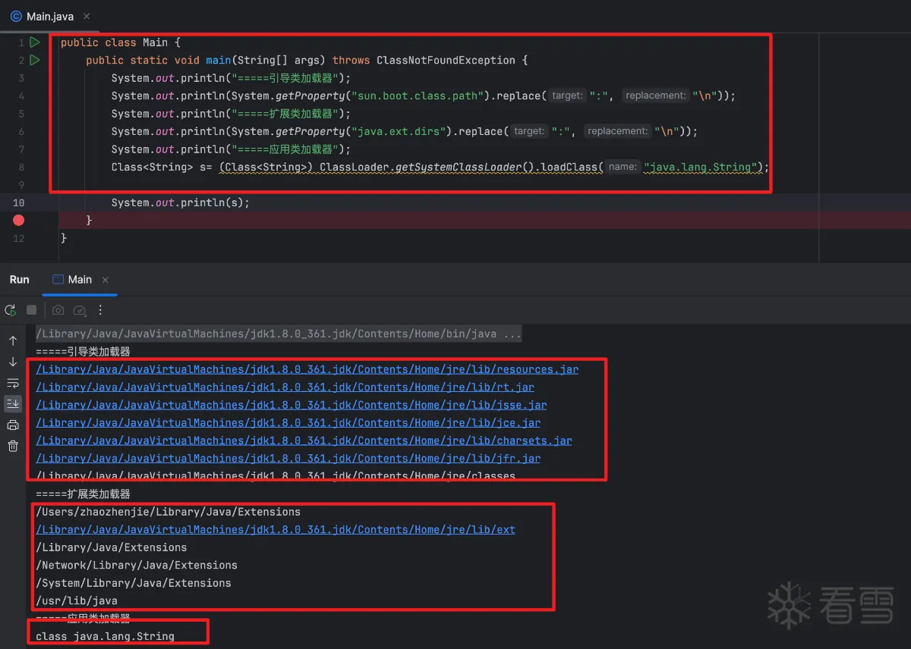Run the Main class from line 1 gutter
Screen dimensions: 911x649
click(x=34, y=42)
